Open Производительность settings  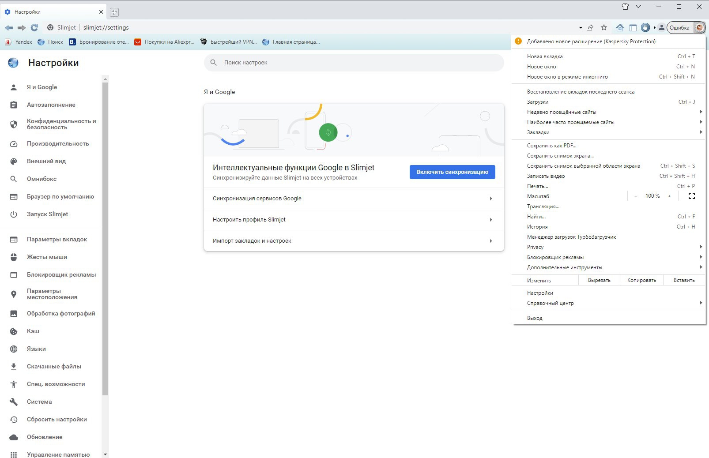[x=51, y=143]
